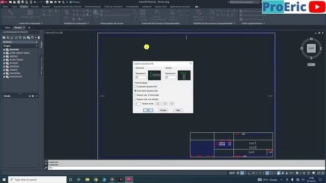Screen dimensions: 326x183
Task: Open the Projet ribbon tab
Action: (14, 7)
